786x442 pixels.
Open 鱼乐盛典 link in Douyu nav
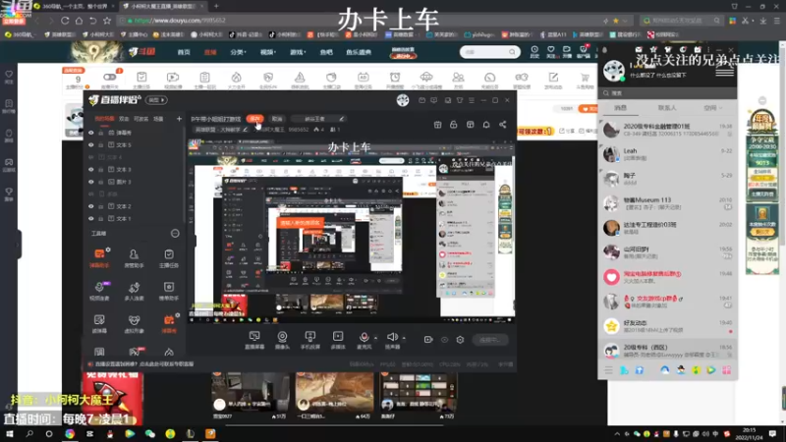(359, 52)
